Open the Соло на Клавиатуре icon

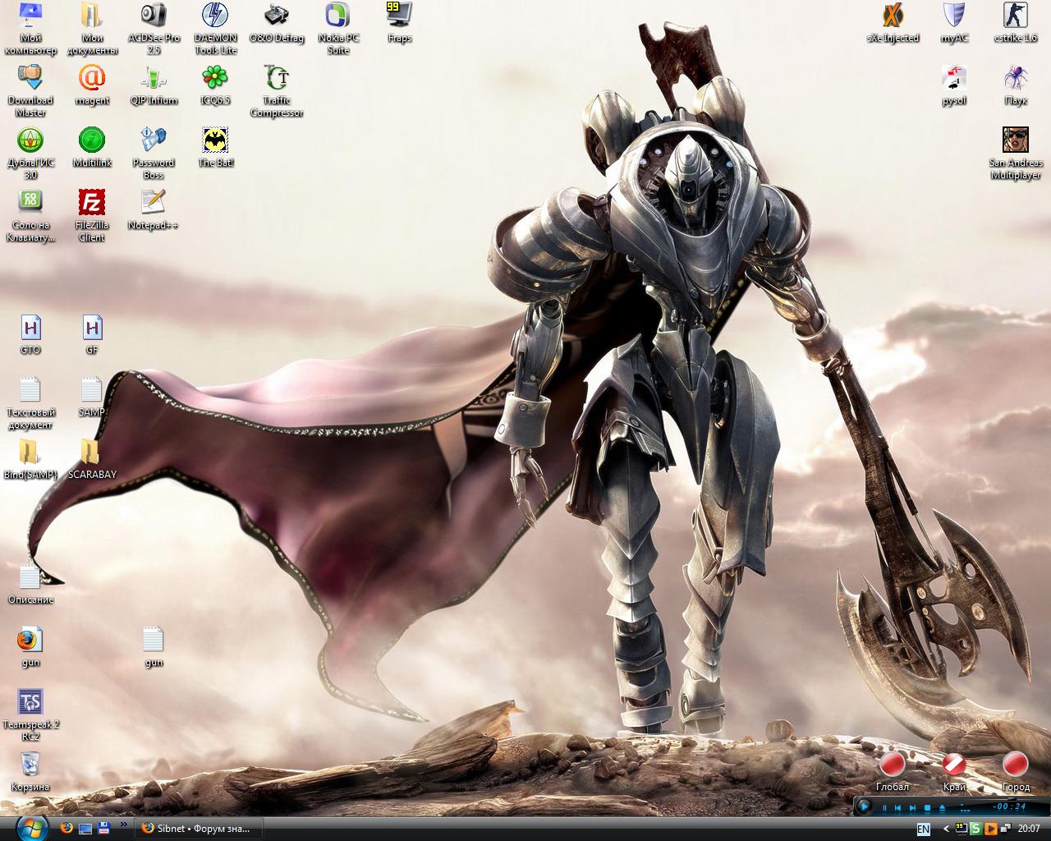pyautogui.click(x=30, y=215)
